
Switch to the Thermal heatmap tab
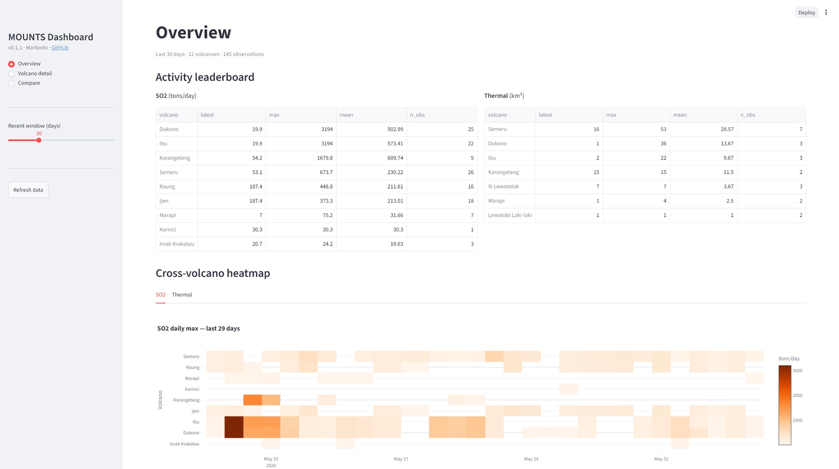point(182,295)
